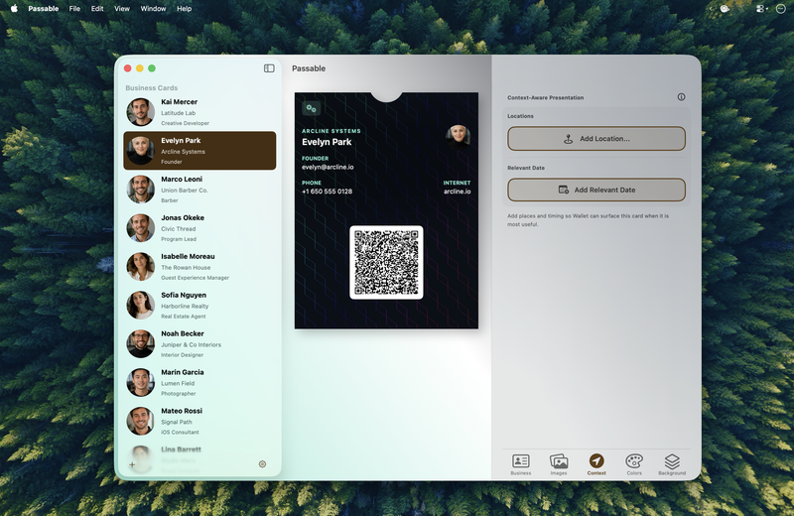Click the Add Location button

(x=596, y=139)
